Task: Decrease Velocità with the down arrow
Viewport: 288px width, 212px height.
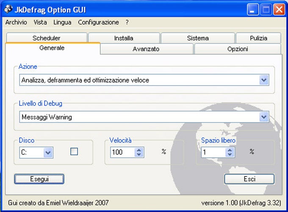Action: tap(139, 155)
